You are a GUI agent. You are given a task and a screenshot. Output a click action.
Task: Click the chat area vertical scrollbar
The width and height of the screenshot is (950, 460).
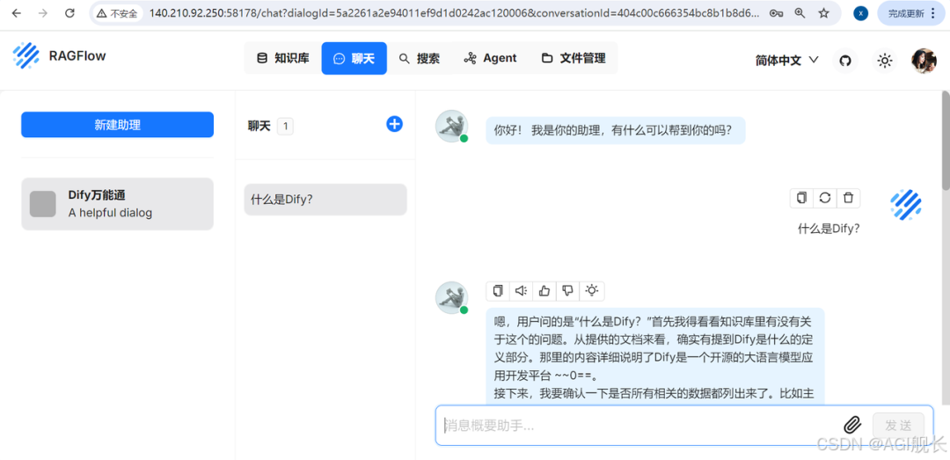[x=945, y=141]
